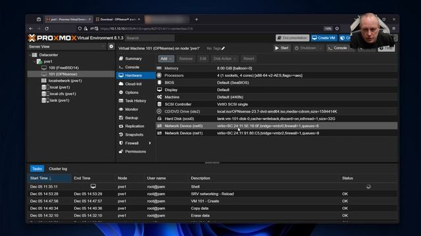The height and width of the screenshot is (236, 421).
Task: Bookmark this page with star icon
Action: 337,28
